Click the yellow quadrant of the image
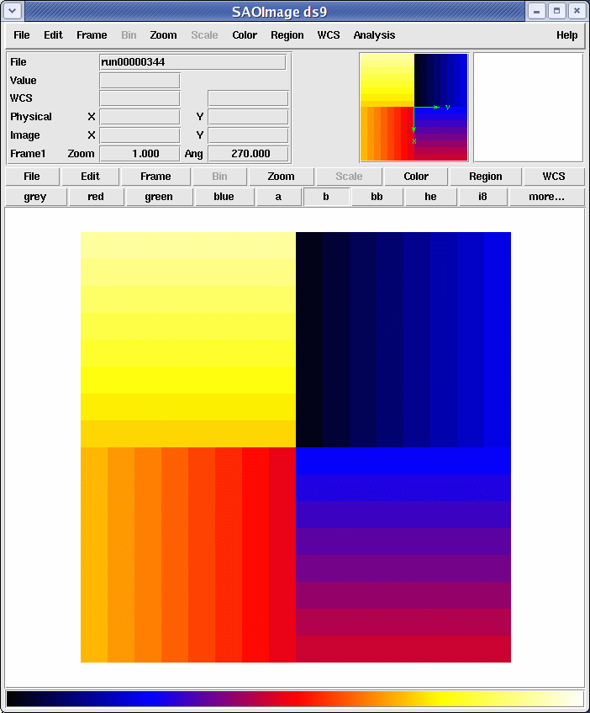This screenshot has height=713, width=590. pyautogui.click(x=188, y=340)
